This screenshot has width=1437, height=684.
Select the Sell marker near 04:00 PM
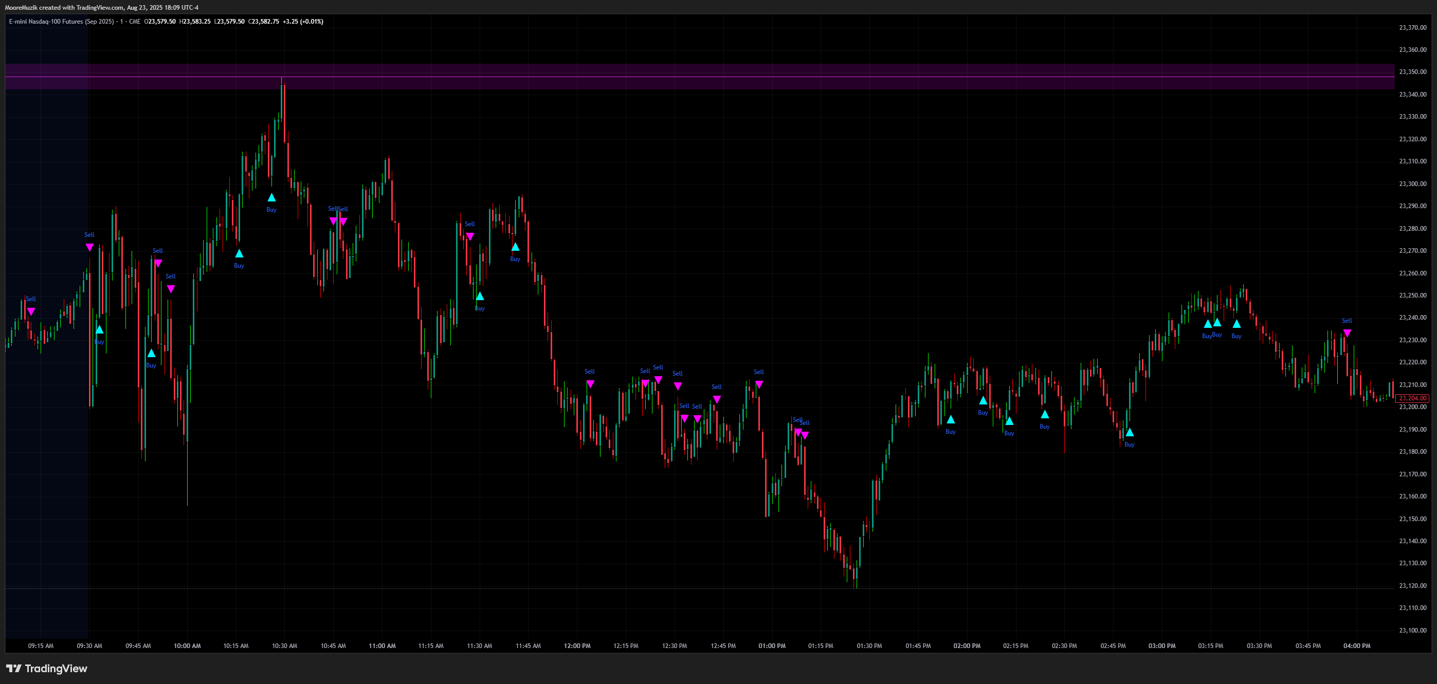1347,333
